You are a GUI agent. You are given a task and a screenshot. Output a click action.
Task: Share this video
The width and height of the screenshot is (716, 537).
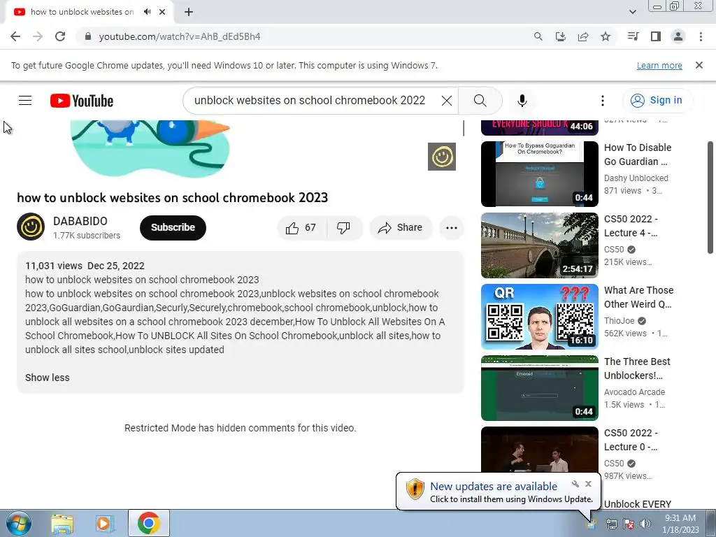point(401,227)
